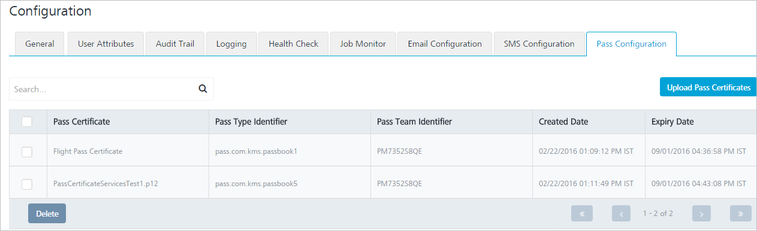Go to previous page arrow

click(x=622, y=214)
